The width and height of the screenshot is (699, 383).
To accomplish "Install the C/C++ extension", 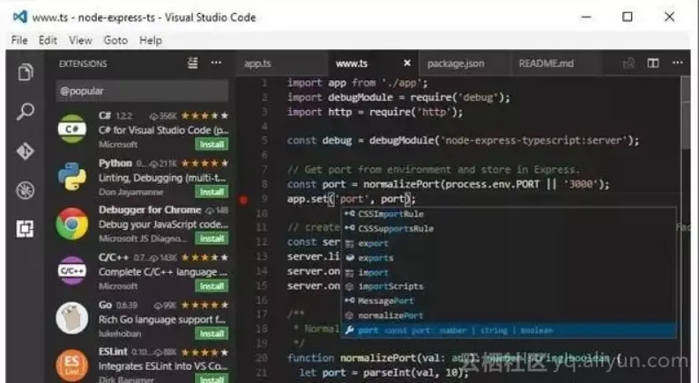I will click(212, 286).
